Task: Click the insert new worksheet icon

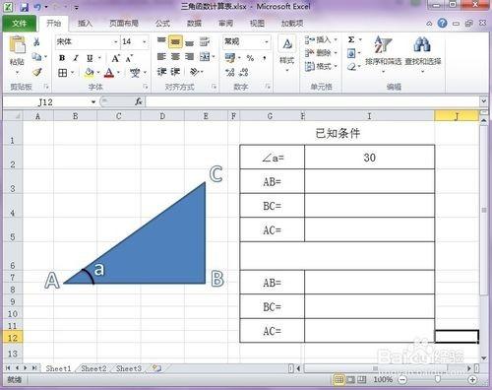Action: point(156,368)
